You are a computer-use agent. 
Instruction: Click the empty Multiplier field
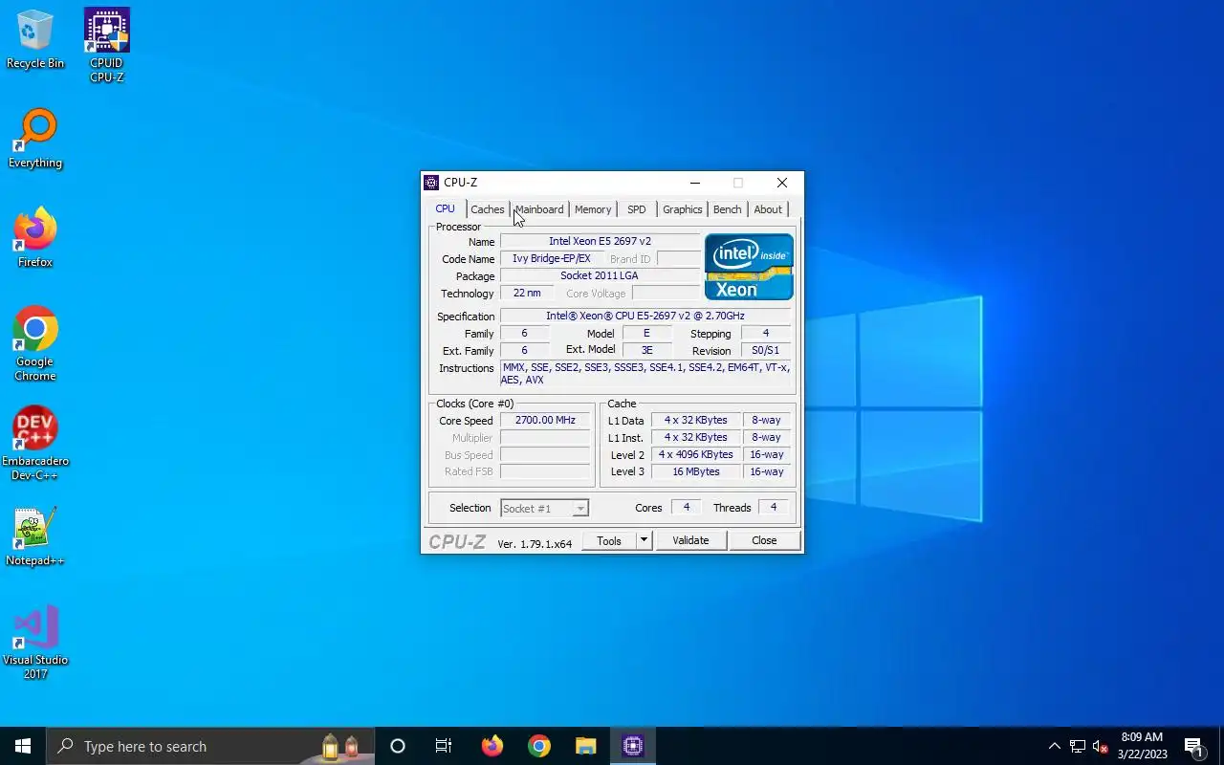tap(545, 437)
